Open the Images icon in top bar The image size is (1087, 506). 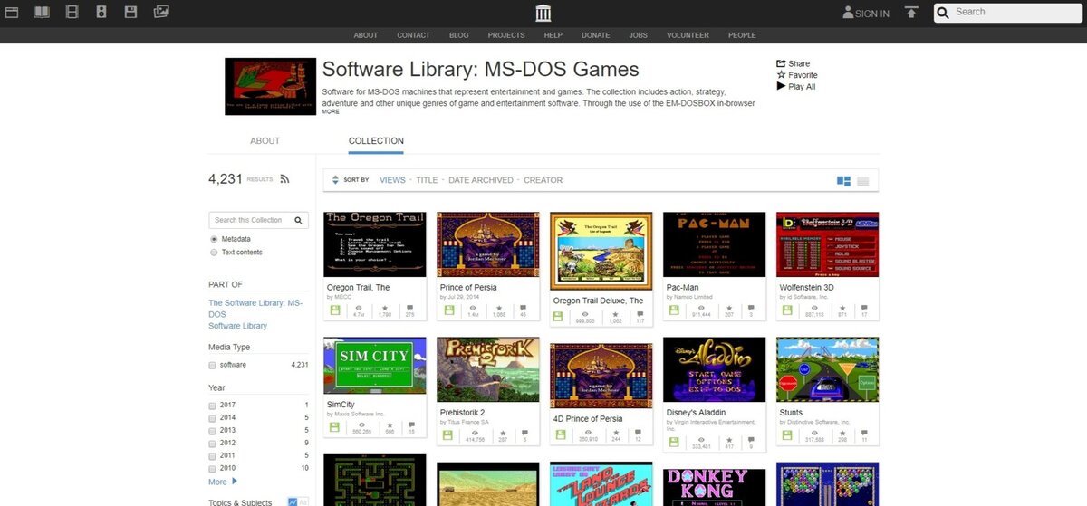[161, 12]
